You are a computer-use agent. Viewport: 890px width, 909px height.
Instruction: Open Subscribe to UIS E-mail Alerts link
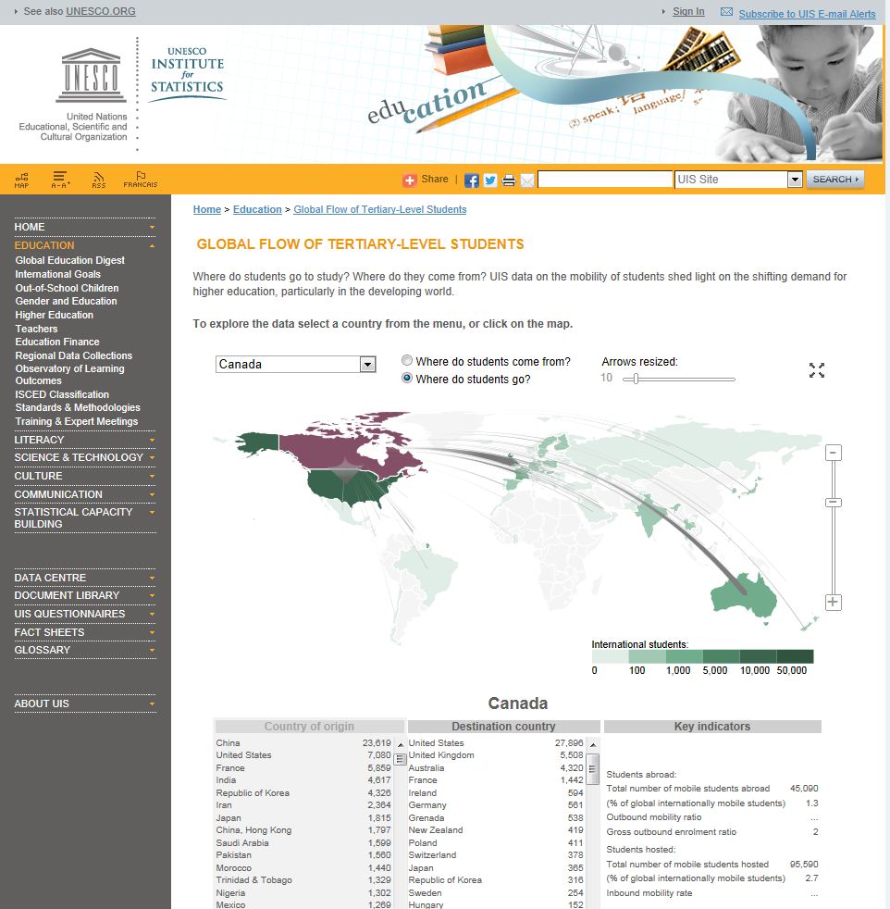pyautogui.click(x=807, y=14)
